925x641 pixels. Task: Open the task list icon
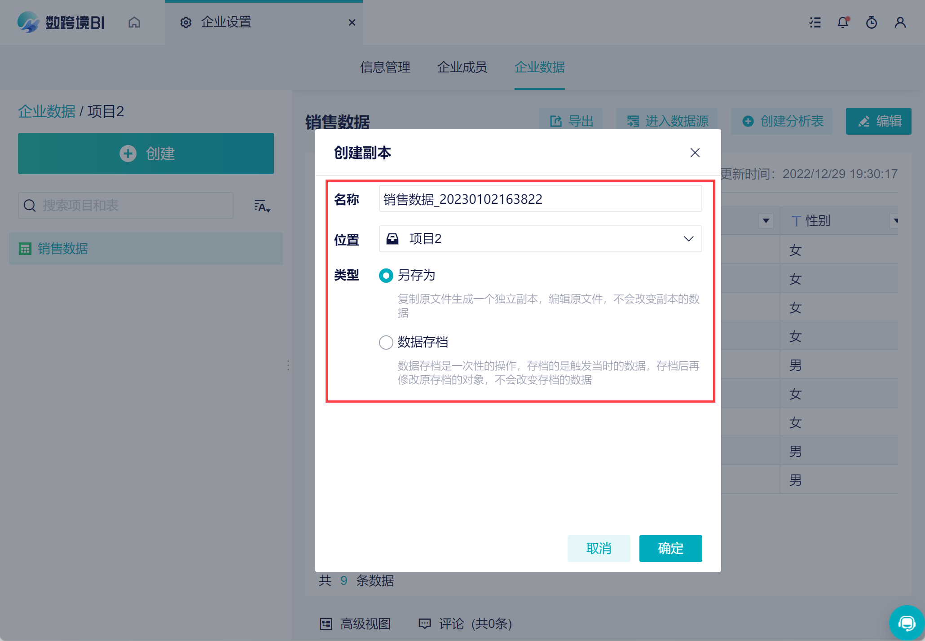point(815,22)
